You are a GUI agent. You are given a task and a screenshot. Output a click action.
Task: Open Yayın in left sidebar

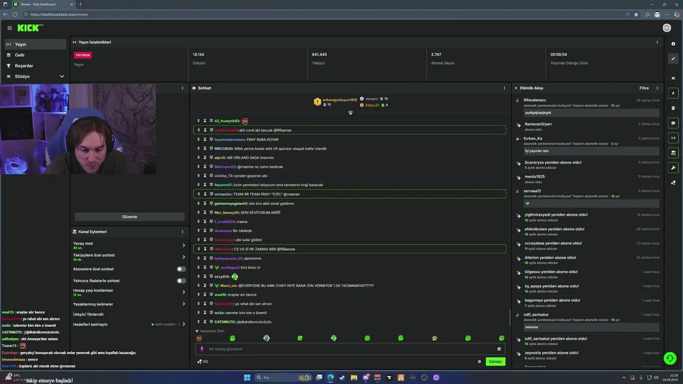pos(35,44)
